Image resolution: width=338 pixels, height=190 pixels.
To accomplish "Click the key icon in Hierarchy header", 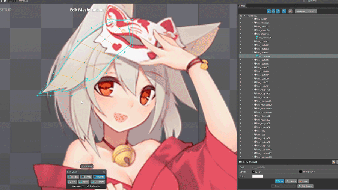I will [245, 16].
